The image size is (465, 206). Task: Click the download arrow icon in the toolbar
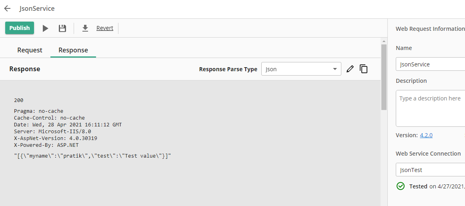click(85, 28)
